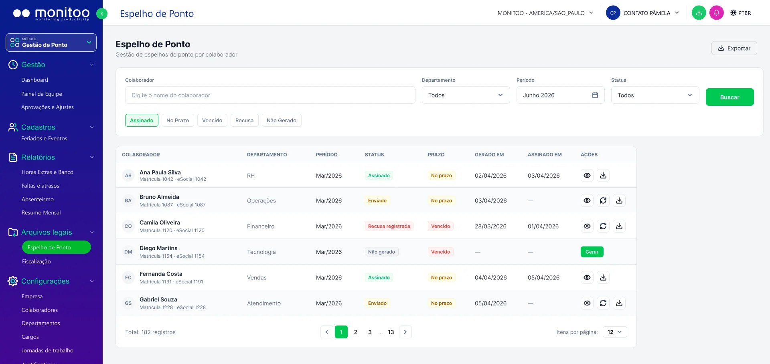This screenshot has height=364, width=770.
Task: Open Fiscalização in the sidebar
Action: click(x=36, y=261)
